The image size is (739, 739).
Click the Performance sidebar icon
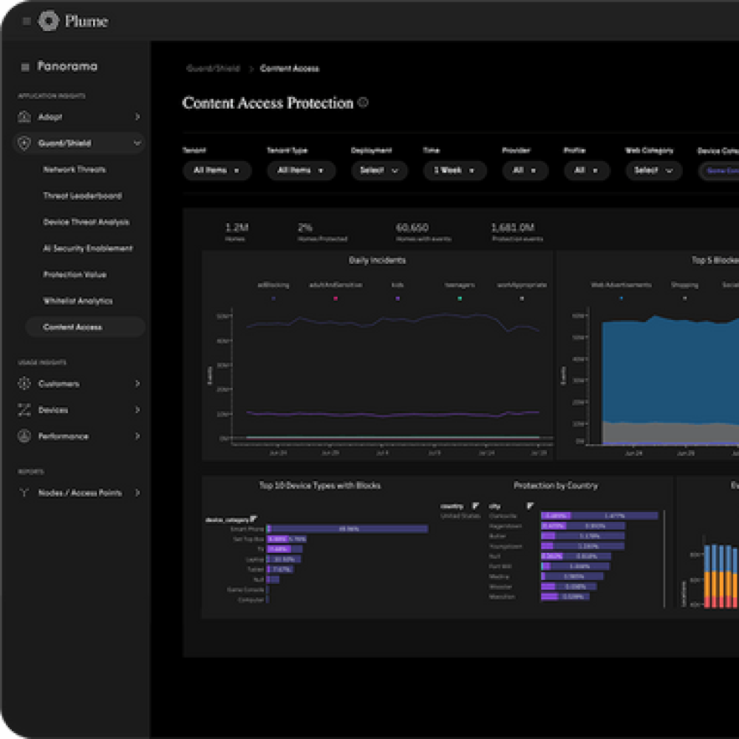[24, 436]
